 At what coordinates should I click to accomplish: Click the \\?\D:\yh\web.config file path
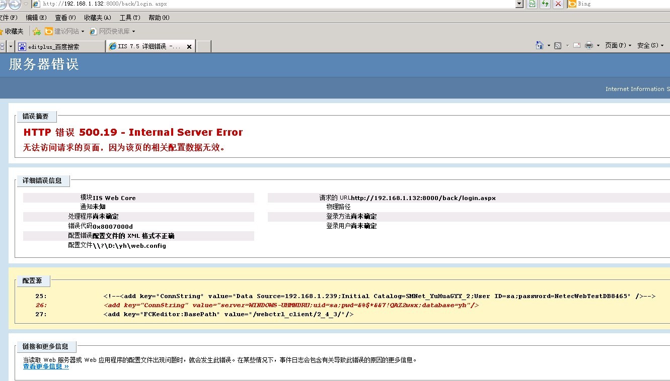coord(129,246)
